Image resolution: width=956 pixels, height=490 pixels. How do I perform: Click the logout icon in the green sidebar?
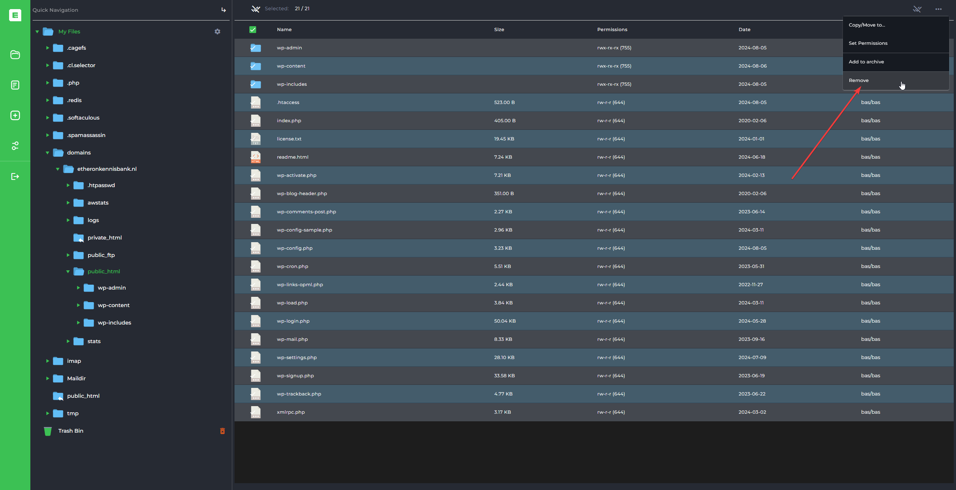15,176
